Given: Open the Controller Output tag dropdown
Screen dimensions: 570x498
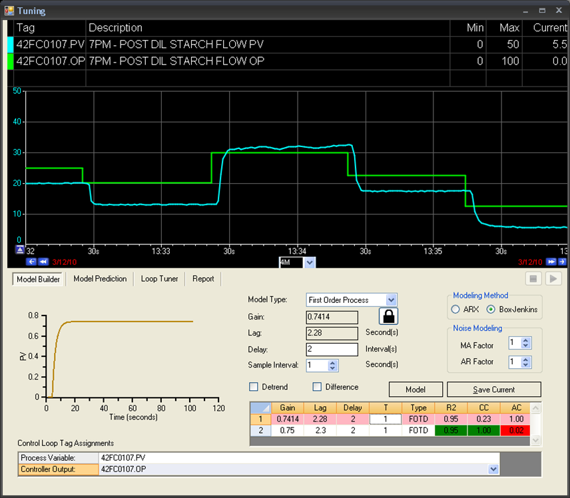Looking at the screenshot, I should (x=493, y=469).
